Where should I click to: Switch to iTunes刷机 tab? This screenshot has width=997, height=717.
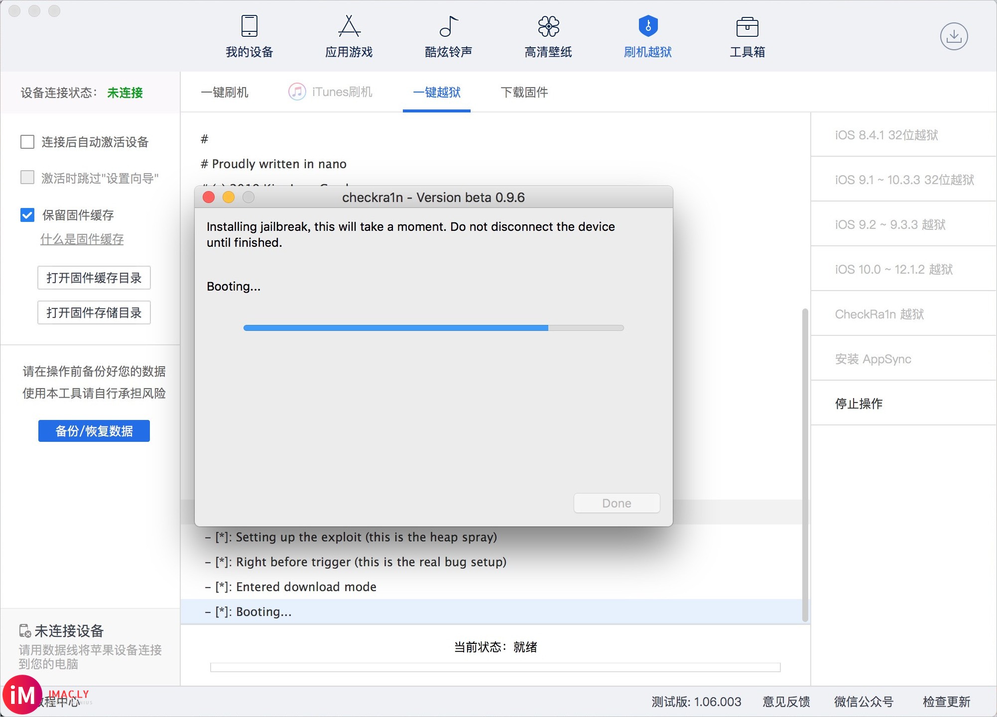click(330, 92)
